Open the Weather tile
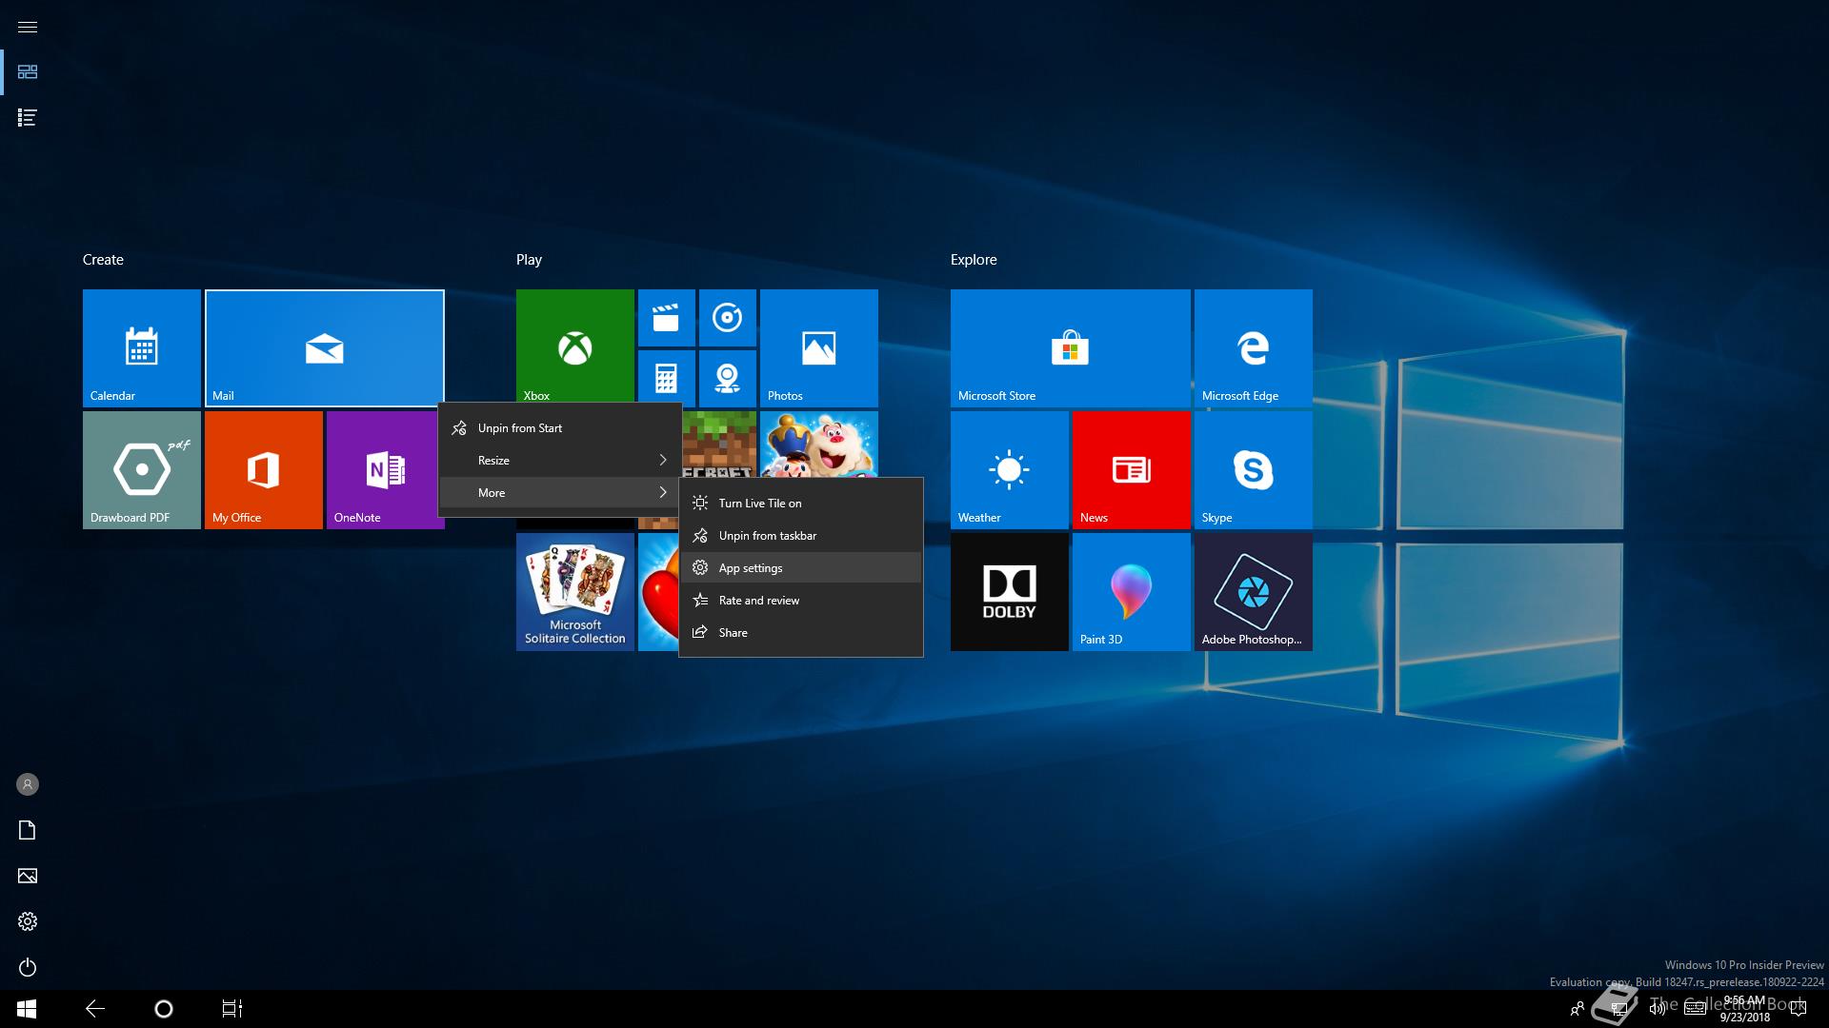This screenshot has width=1829, height=1028. [x=1010, y=470]
